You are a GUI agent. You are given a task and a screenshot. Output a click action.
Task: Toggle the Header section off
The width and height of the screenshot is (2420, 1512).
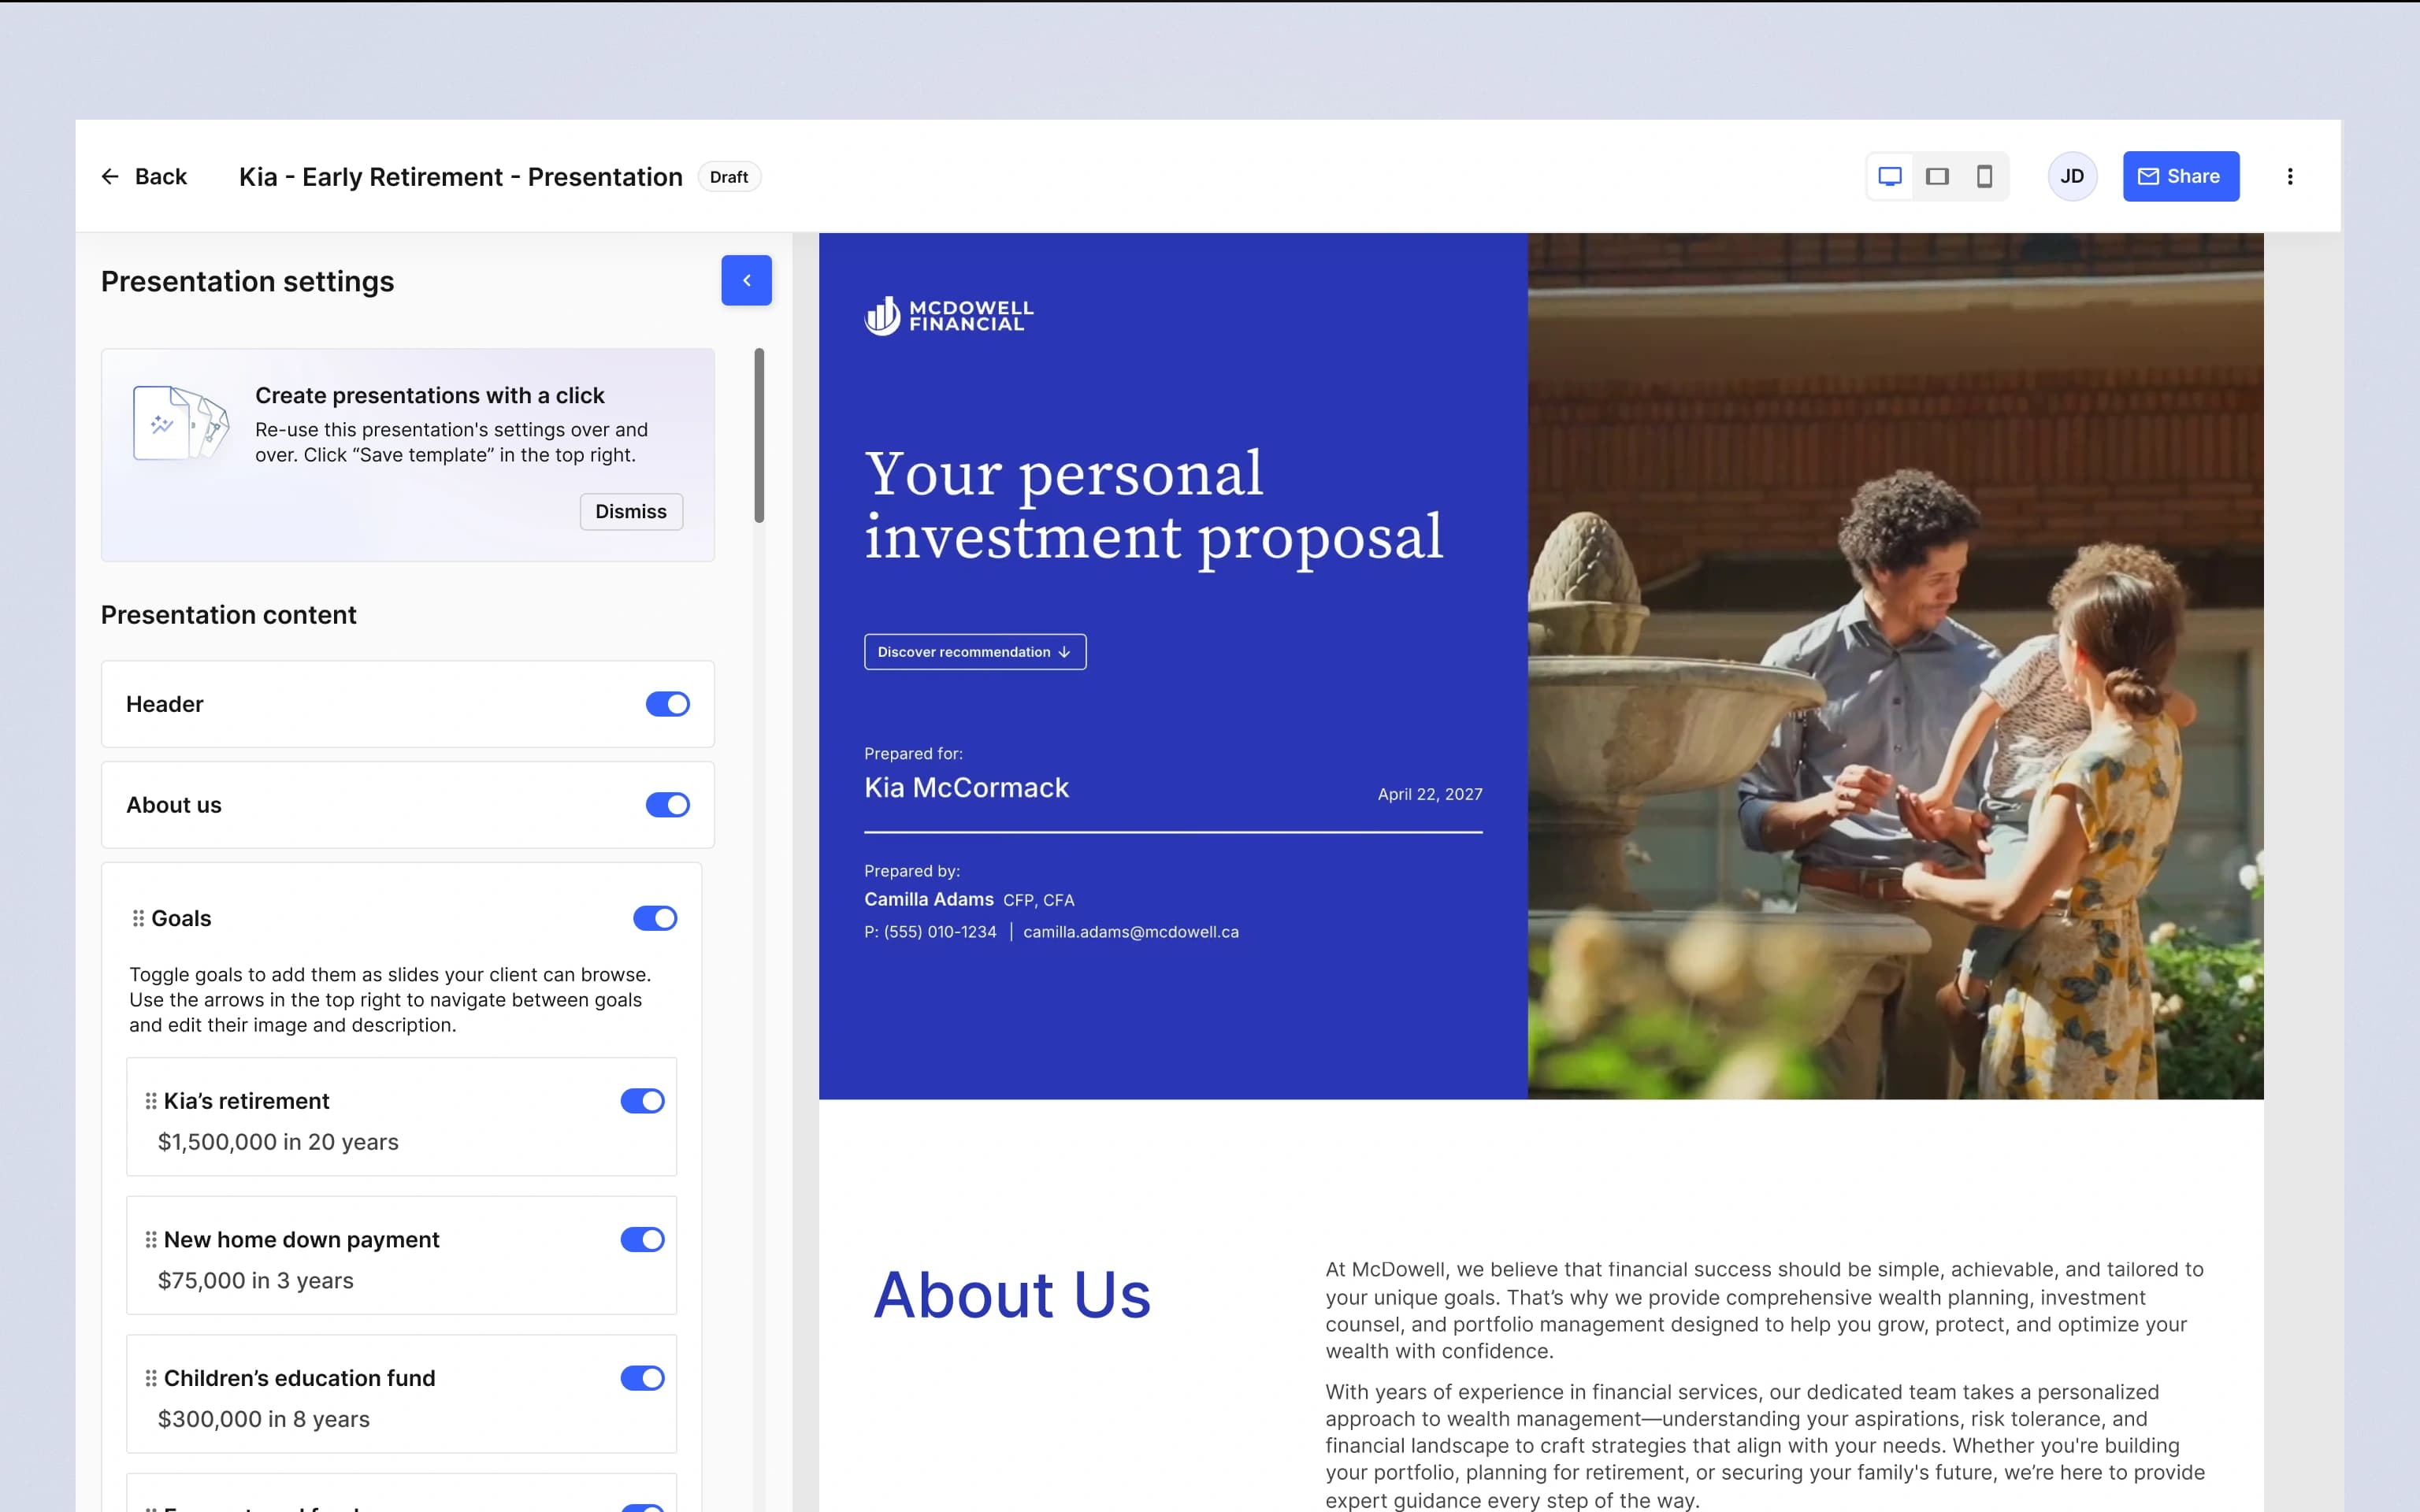[667, 704]
